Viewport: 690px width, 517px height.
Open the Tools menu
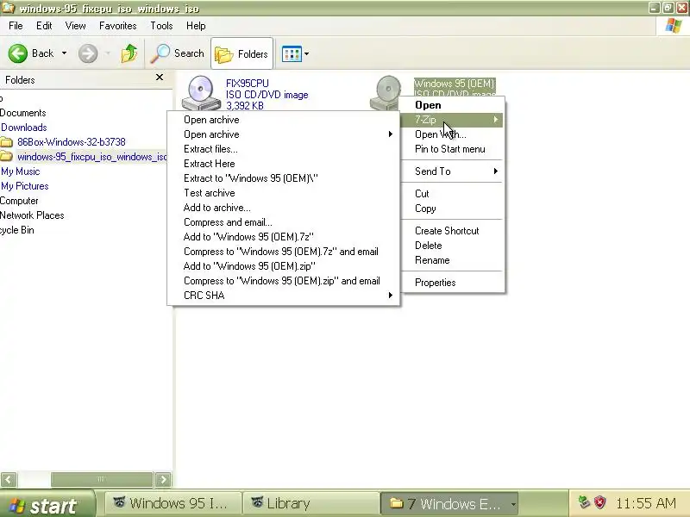coord(161,26)
